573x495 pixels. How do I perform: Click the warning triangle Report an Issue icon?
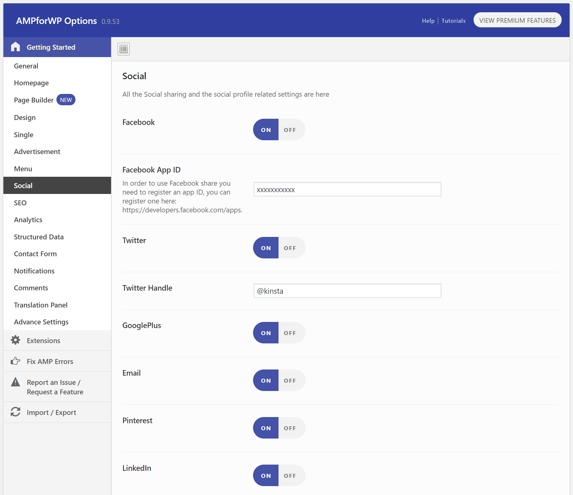(x=15, y=382)
